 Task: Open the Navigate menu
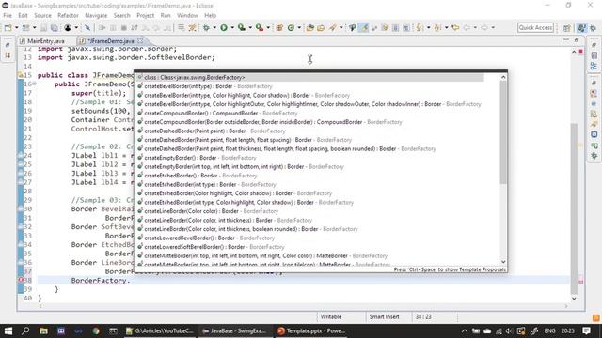click(x=96, y=15)
